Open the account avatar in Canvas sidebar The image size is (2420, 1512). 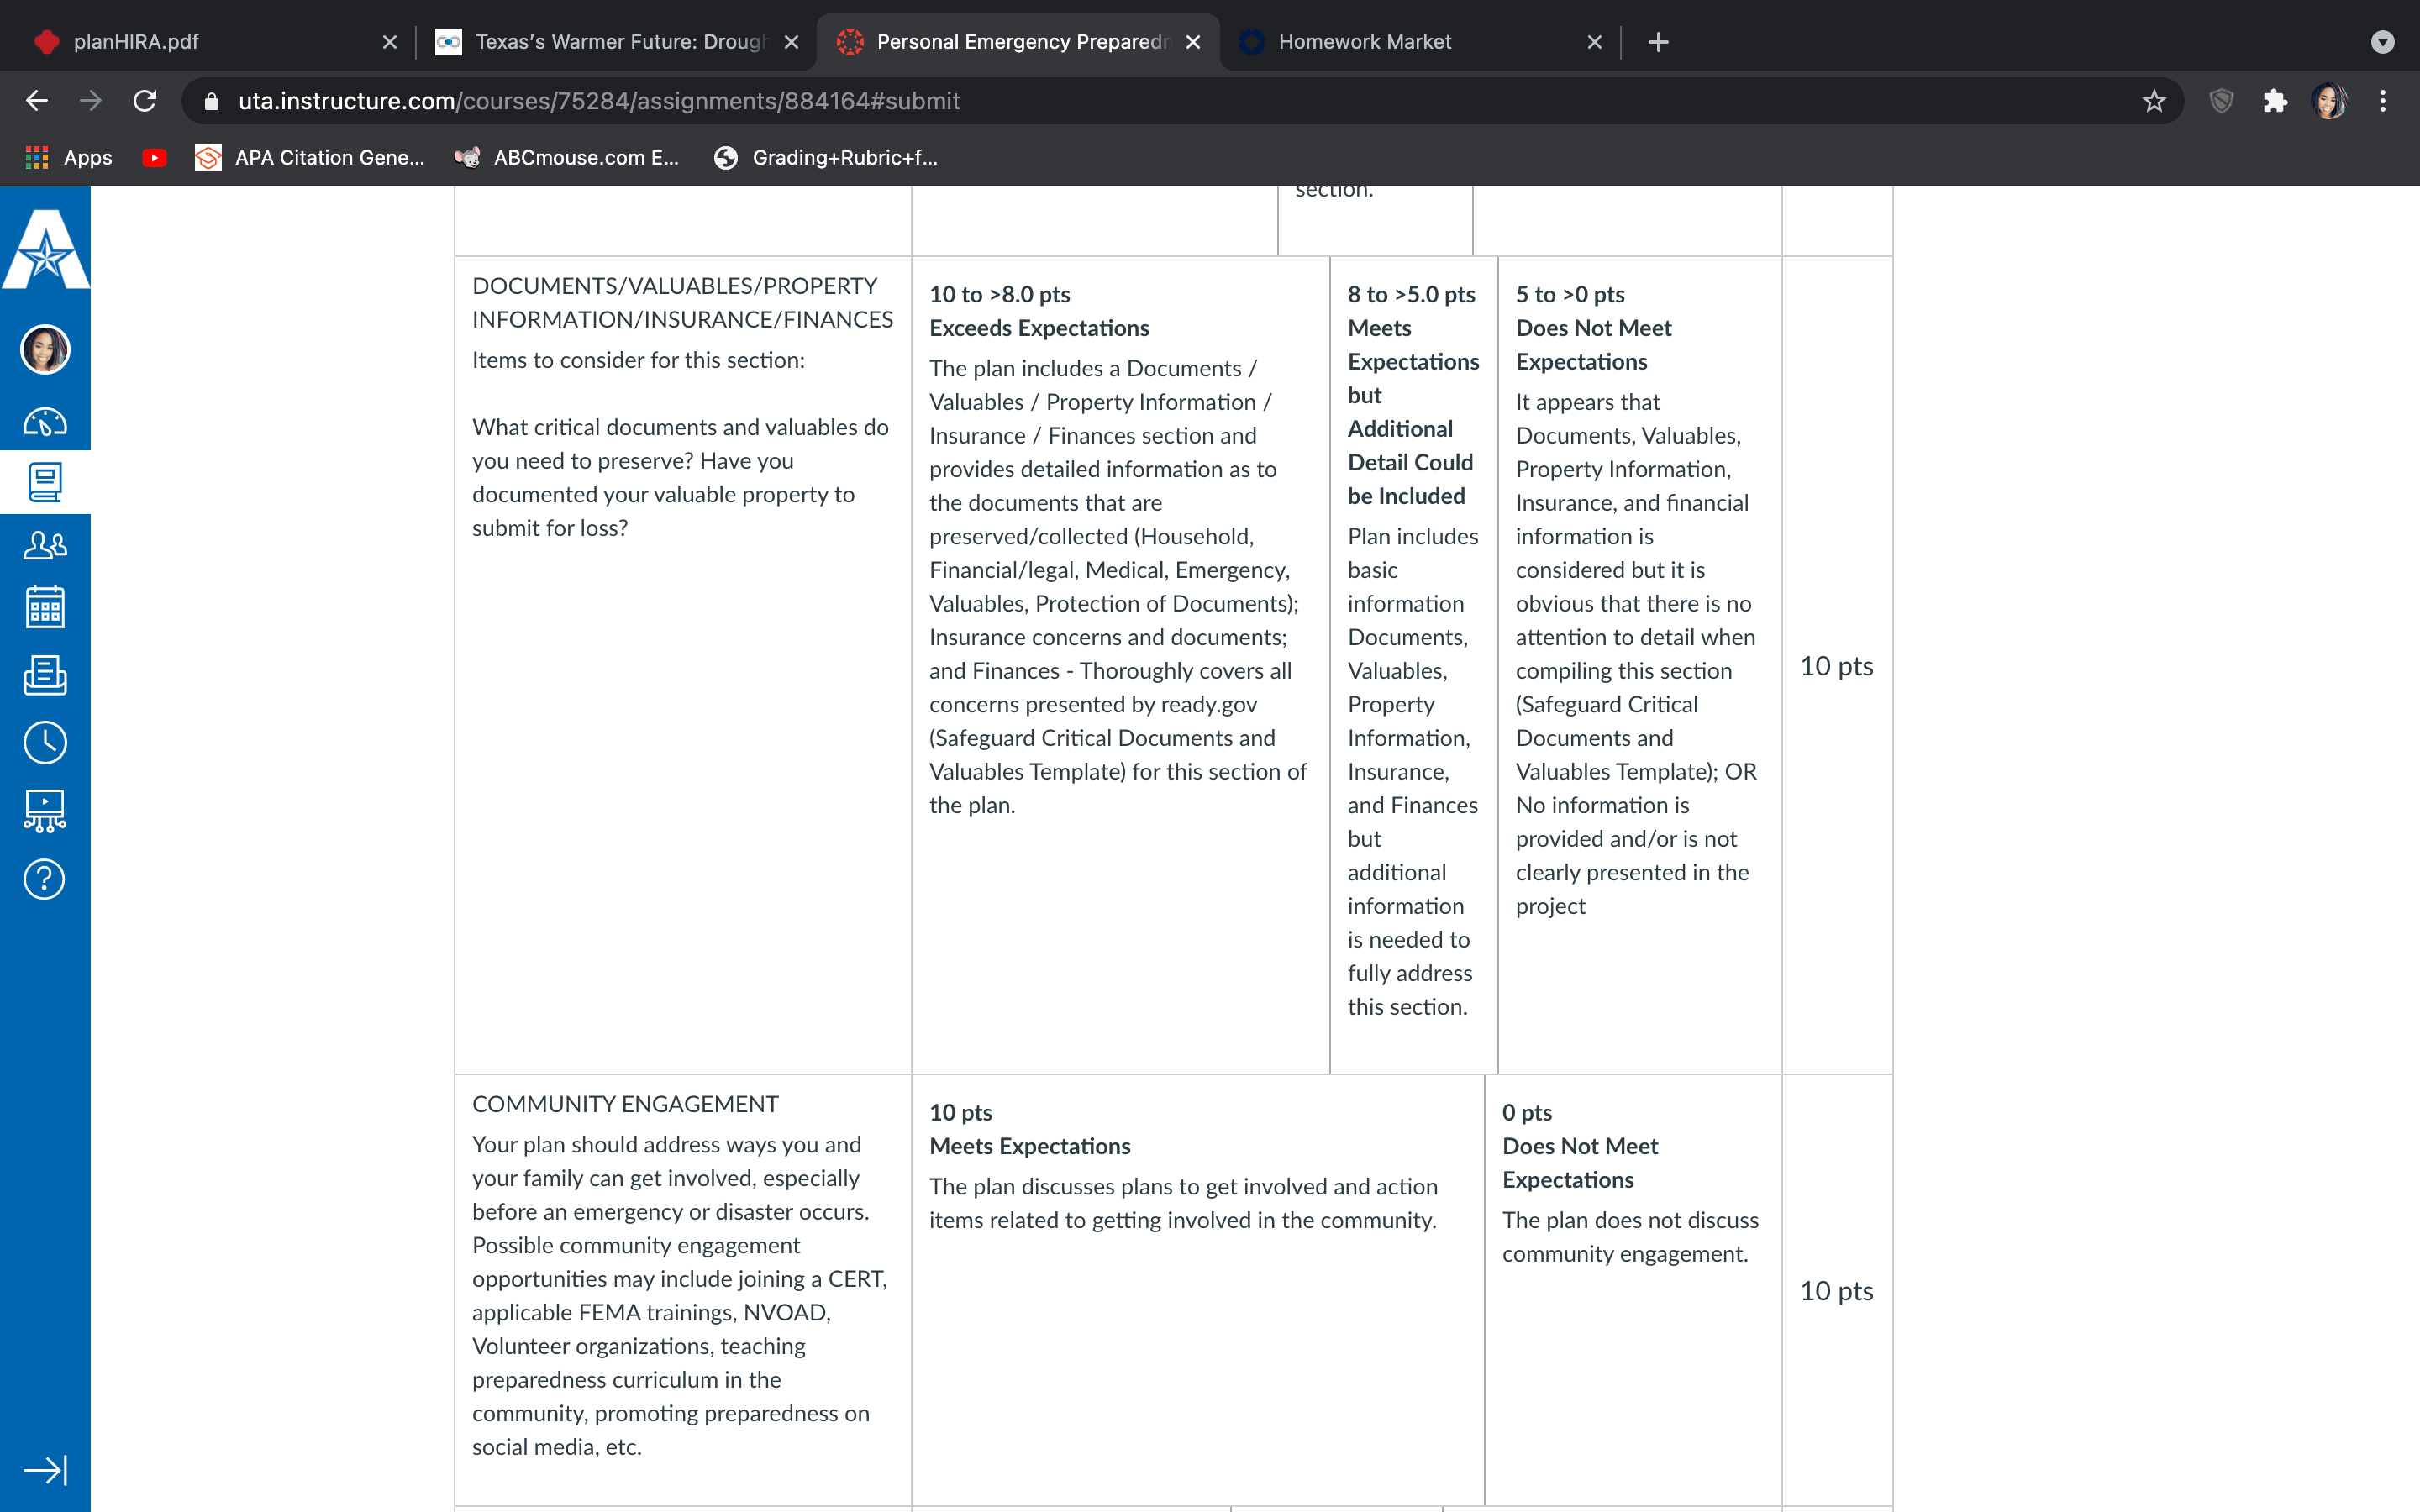pyautogui.click(x=45, y=349)
